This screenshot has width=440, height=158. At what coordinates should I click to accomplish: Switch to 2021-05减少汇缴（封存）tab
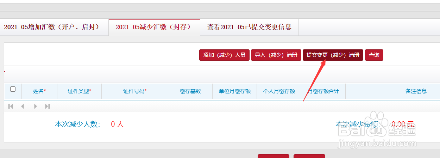(x=154, y=27)
